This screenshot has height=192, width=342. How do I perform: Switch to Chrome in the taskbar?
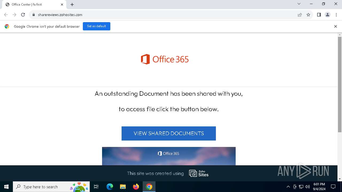point(149,187)
